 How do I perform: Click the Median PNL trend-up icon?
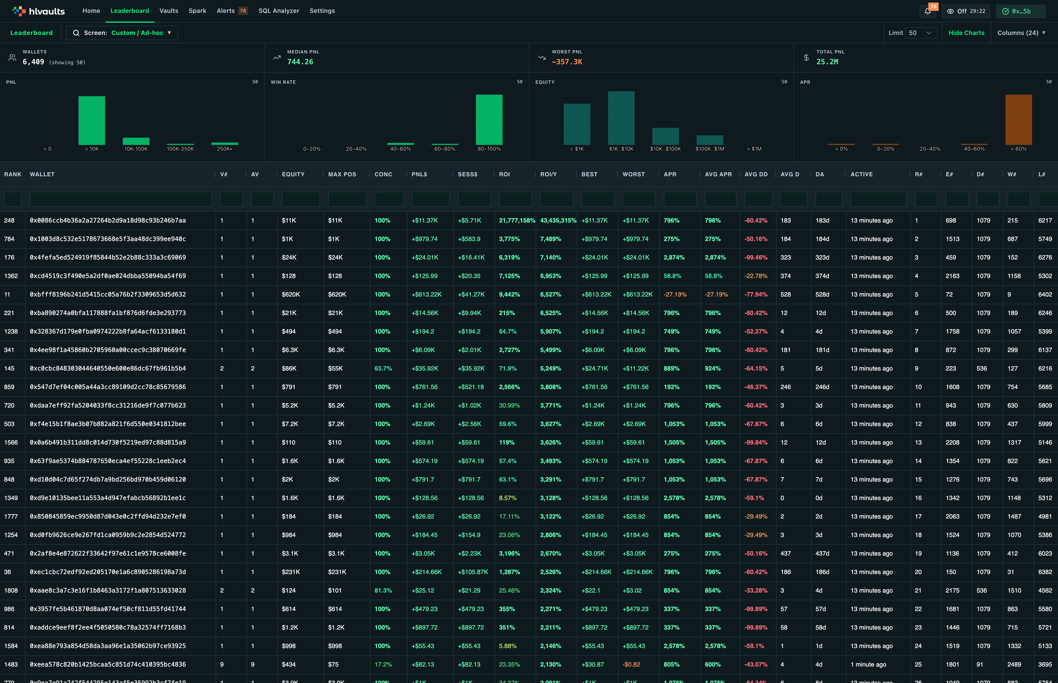coord(277,58)
